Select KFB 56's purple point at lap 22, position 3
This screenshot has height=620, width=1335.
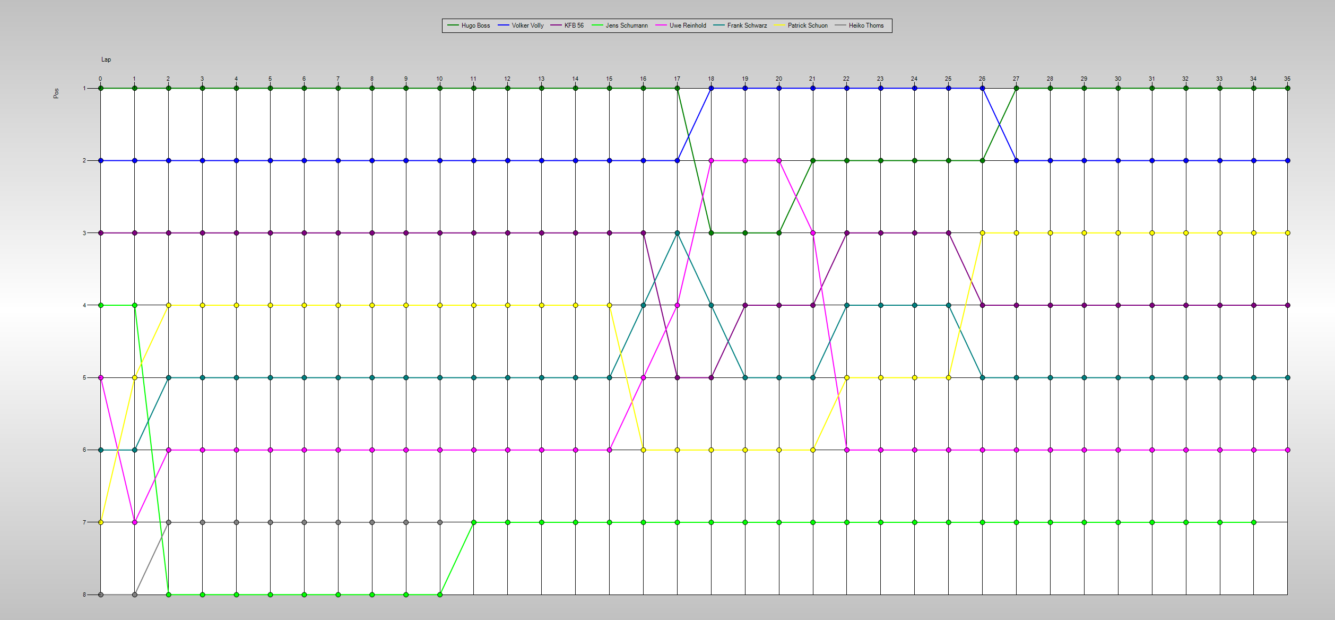click(x=847, y=233)
